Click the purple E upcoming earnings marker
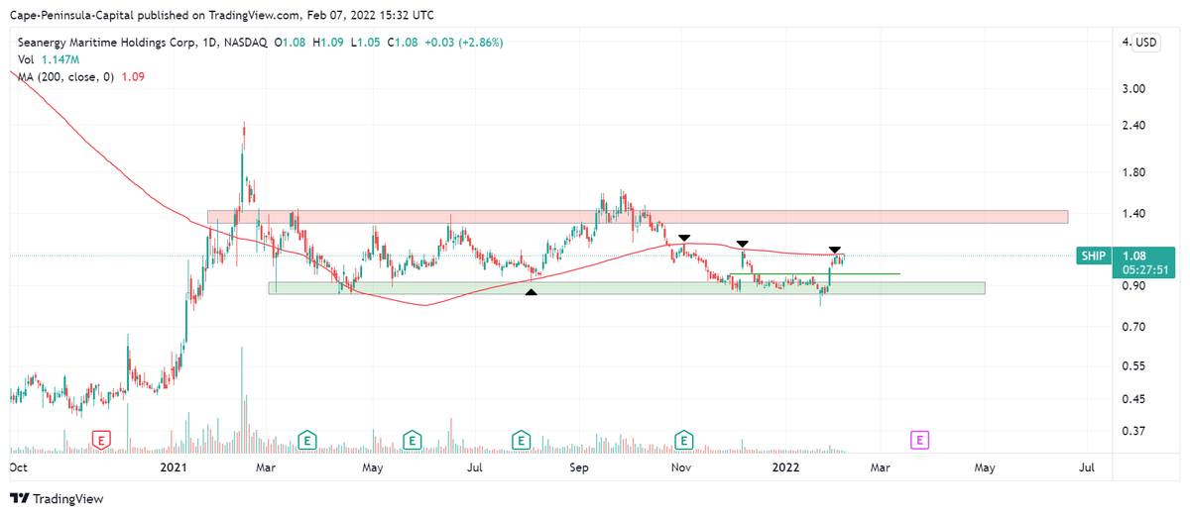This screenshot has height=516, width=1190. [x=920, y=438]
